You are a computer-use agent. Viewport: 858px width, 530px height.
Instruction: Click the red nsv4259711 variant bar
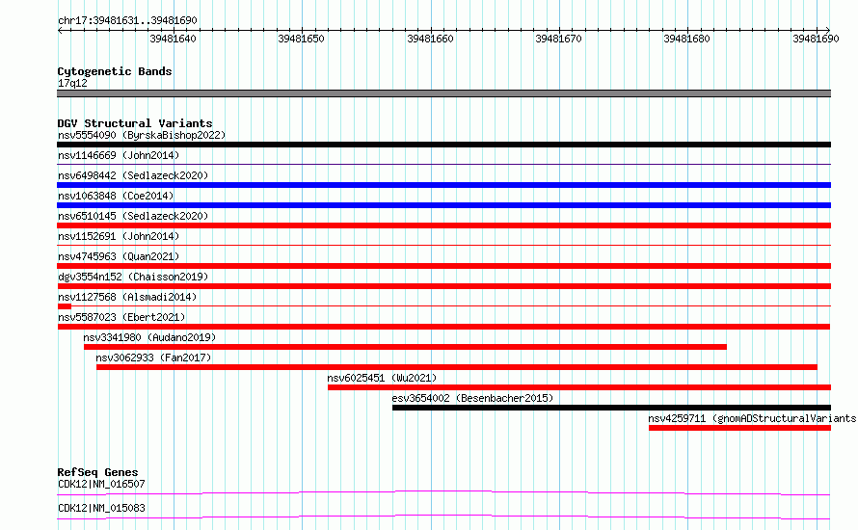click(x=739, y=428)
